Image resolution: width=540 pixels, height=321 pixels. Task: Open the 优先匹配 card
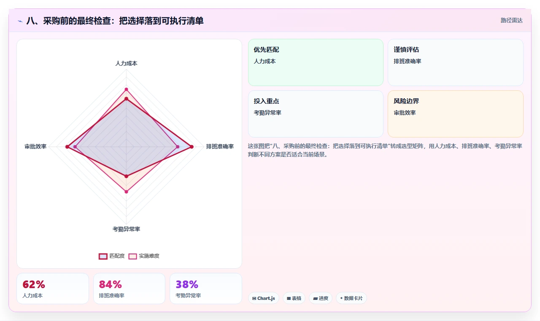(x=316, y=62)
